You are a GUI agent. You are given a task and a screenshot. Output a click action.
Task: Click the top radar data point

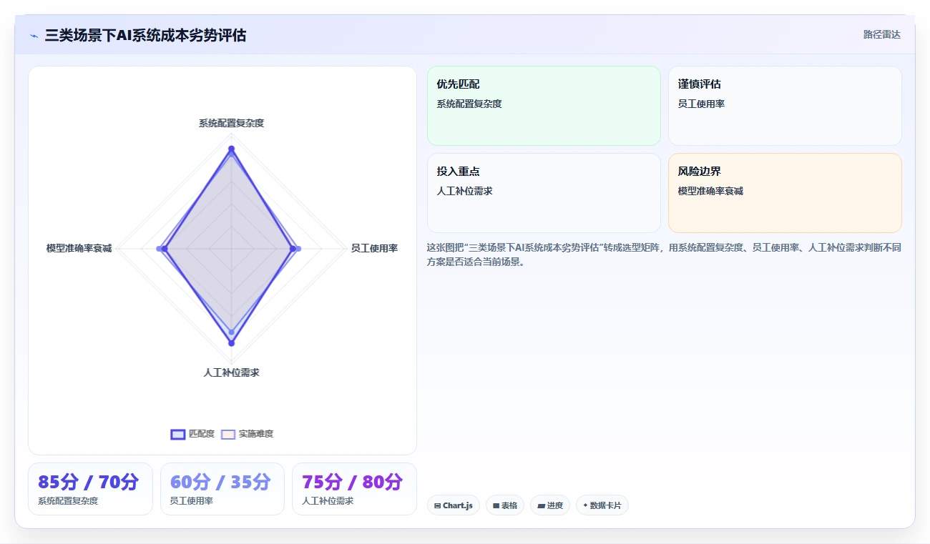(231, 149)
